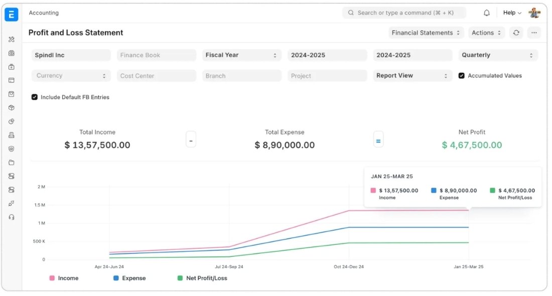
Task: Click the ERPNext logo icon
Action: (11, 14)
